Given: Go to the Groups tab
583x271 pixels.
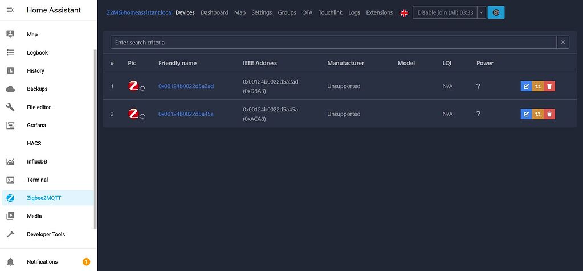Looking at the screenshot, I should click(287, 12).
